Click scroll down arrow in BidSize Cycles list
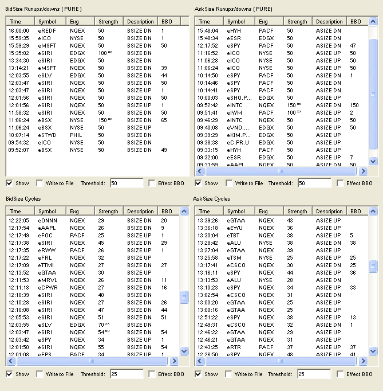The image size is (383, 391). coord(184,351)
